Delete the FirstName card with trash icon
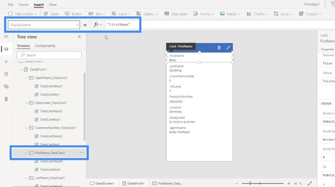 (219, 47)
